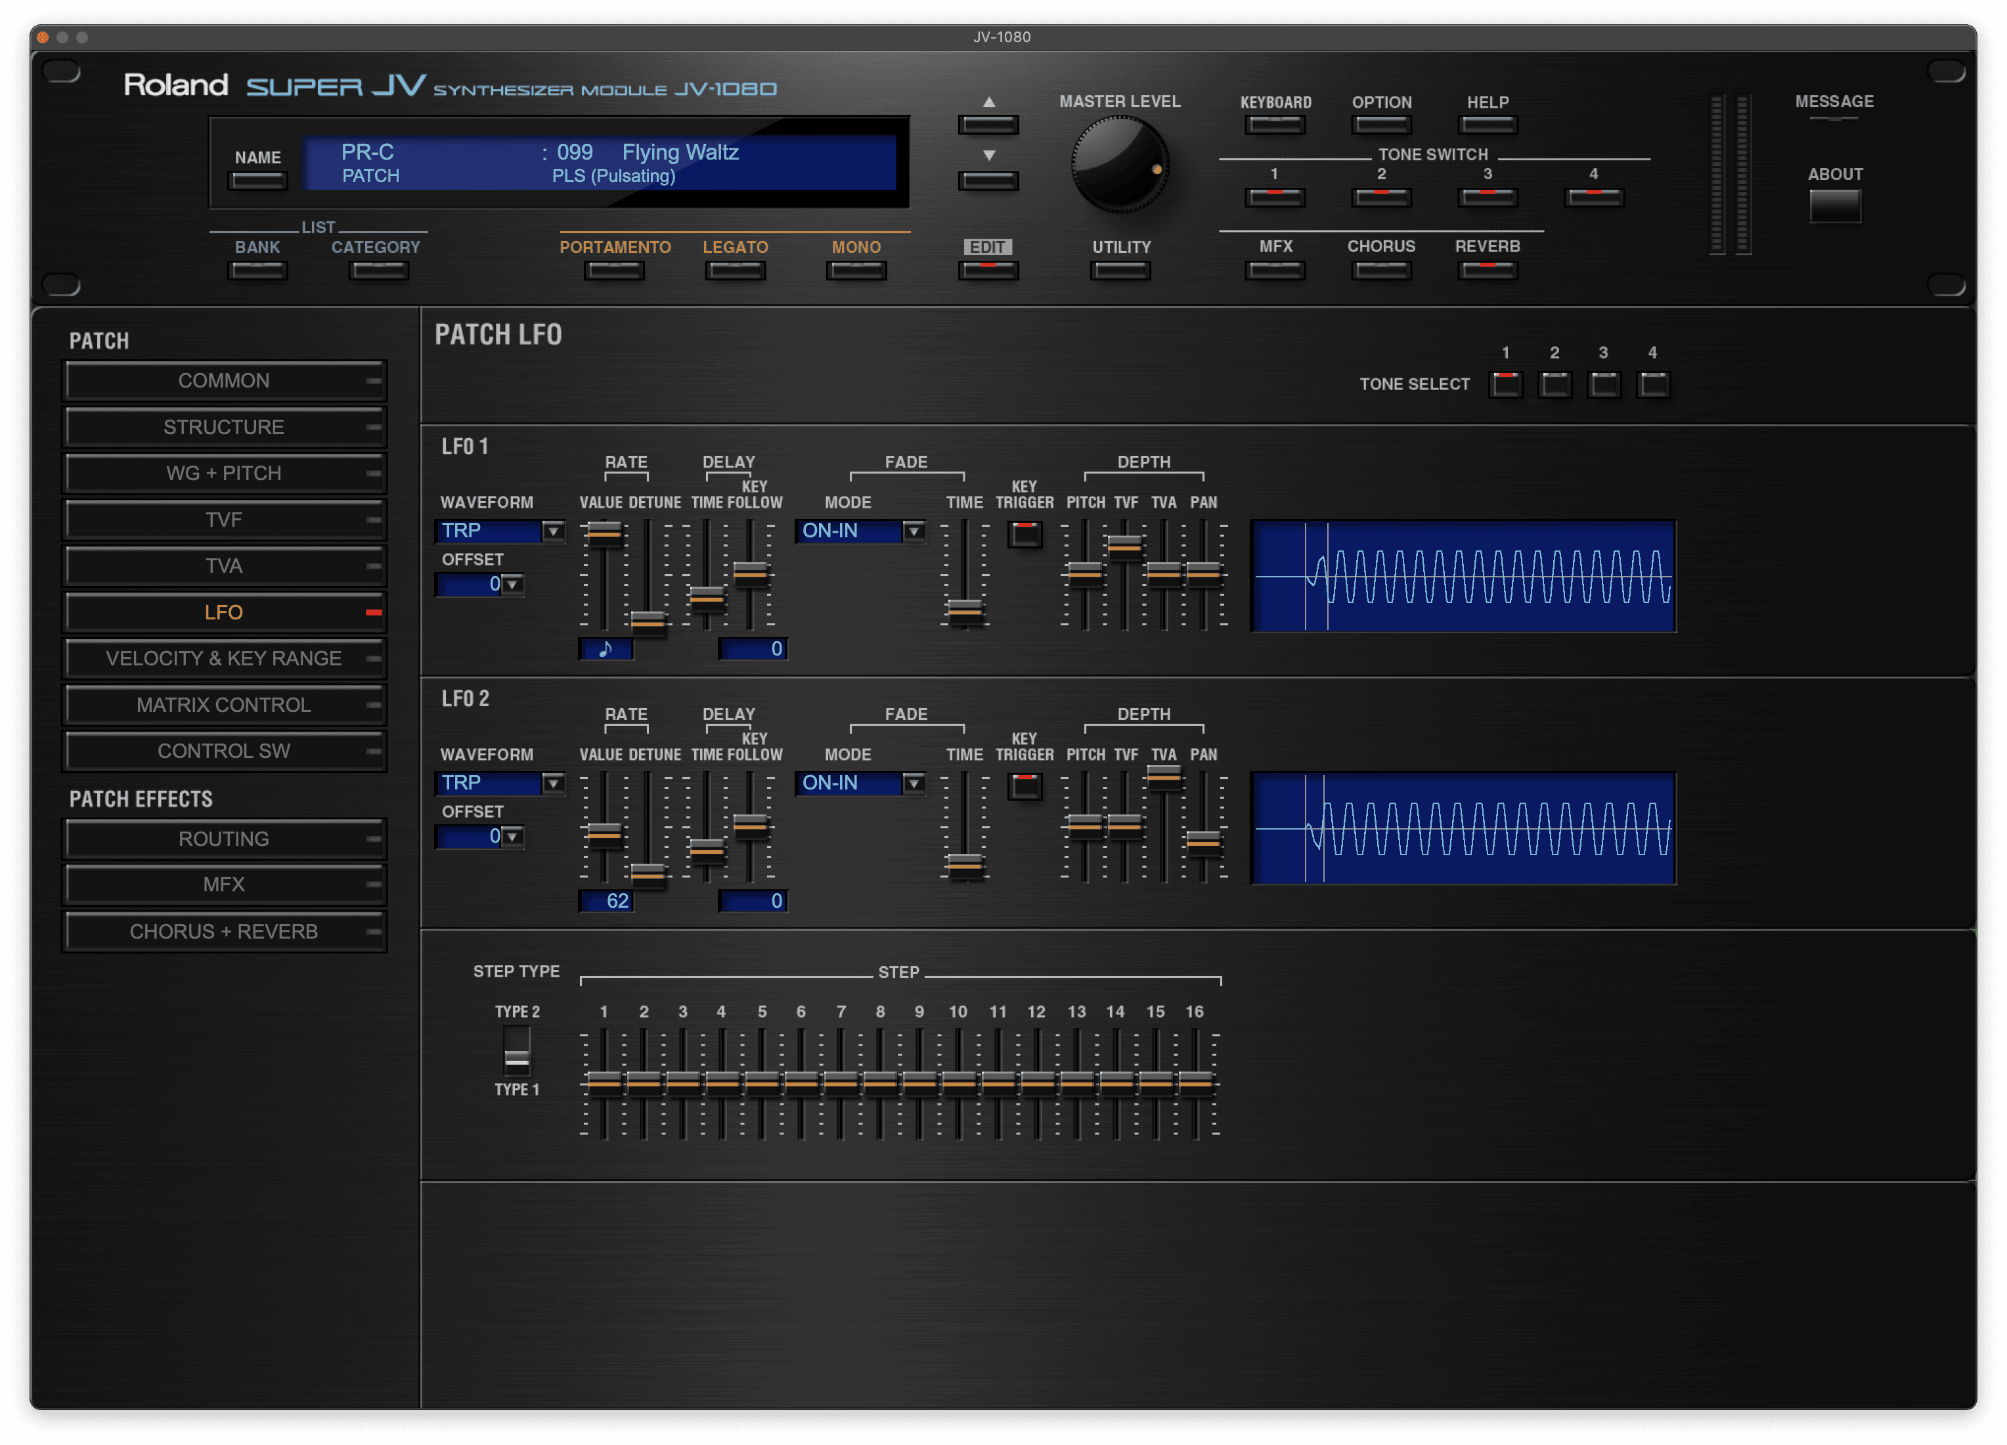Click the LFO 1 waveform display
This screenshot has width=2007, height=1445.
pyautogui.click(x=1463, y=576)
